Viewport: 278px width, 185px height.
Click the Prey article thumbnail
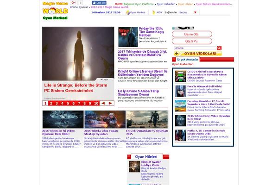[180, 91]
